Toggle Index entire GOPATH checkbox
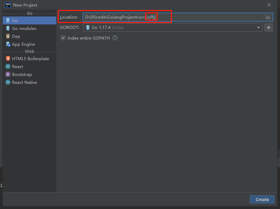 63,38
